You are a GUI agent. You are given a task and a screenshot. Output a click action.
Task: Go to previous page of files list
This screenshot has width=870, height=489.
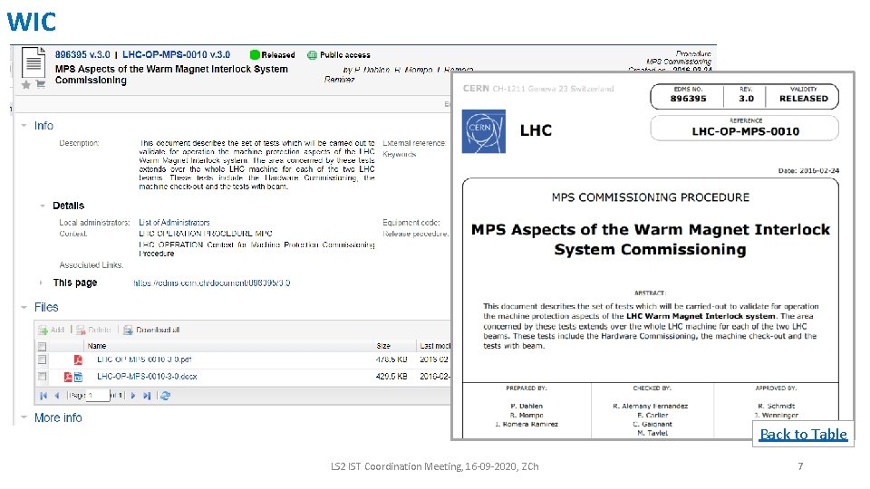(56, 396)
